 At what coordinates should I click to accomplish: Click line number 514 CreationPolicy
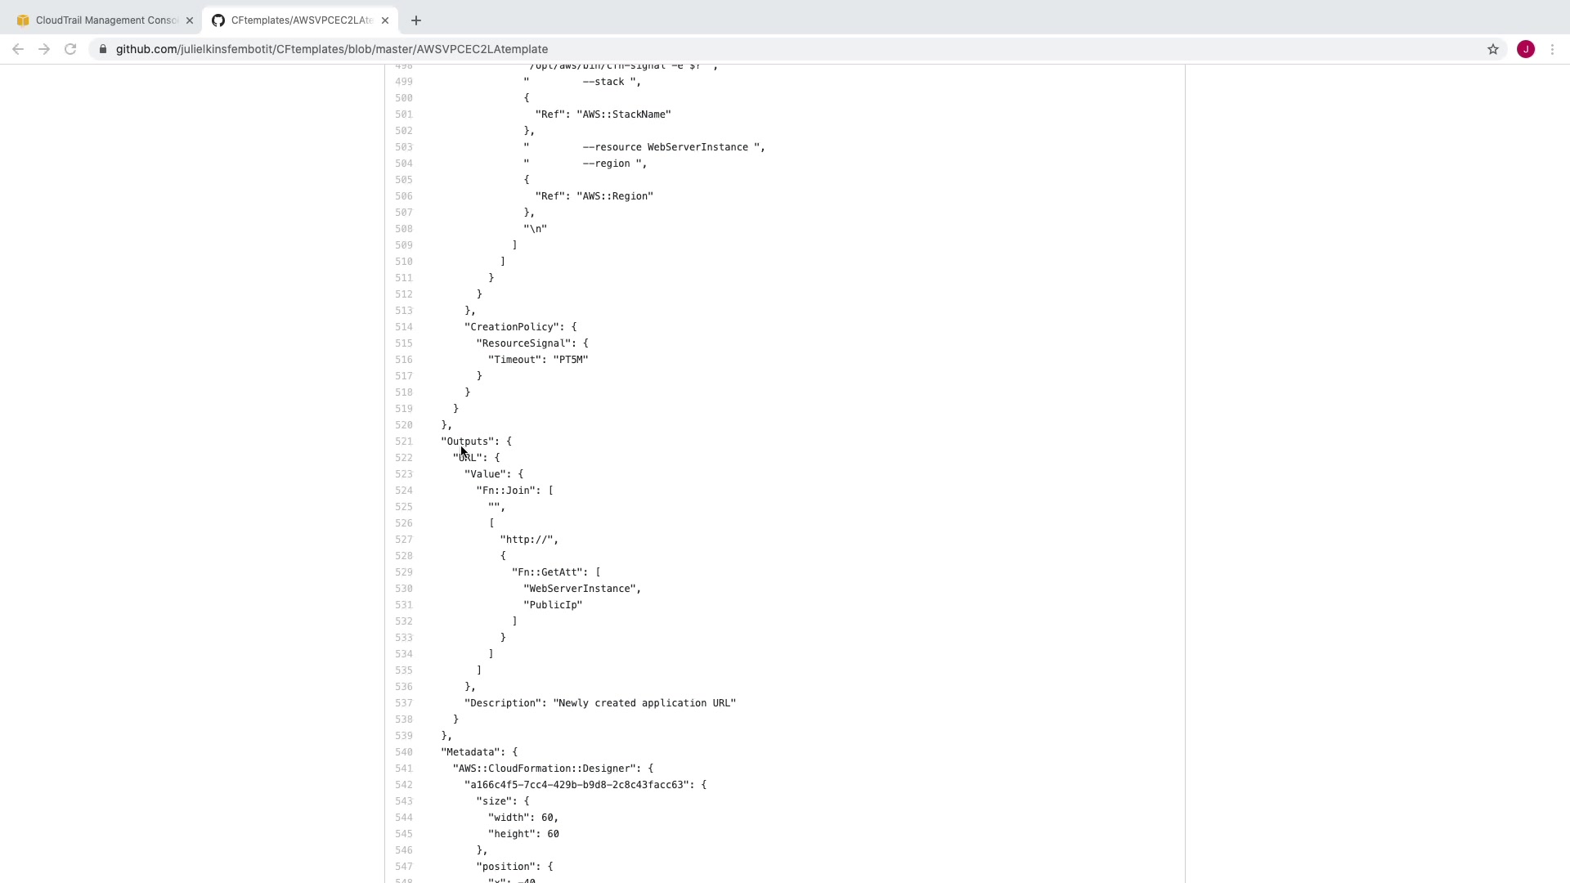[x=404, y=327]
